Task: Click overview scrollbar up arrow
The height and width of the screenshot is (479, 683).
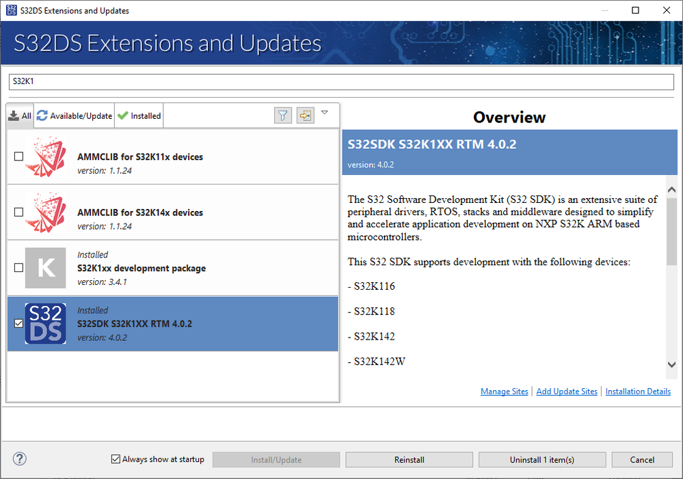Action: tap(671, 189)
